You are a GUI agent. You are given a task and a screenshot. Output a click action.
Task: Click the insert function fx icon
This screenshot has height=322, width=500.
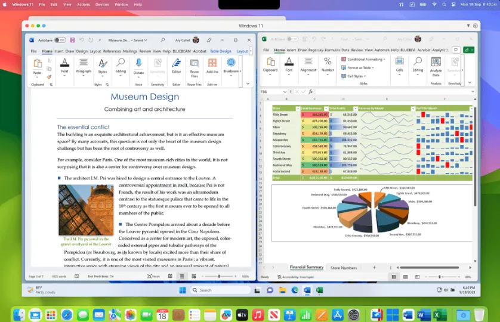[x=310, y=91]
